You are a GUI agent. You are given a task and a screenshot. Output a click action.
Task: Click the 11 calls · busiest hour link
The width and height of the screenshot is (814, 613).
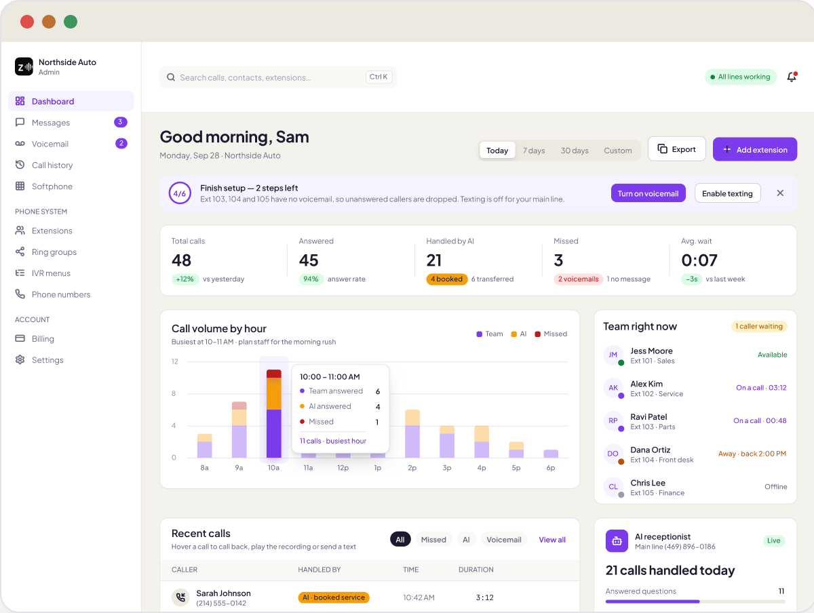tap(333, 441)
